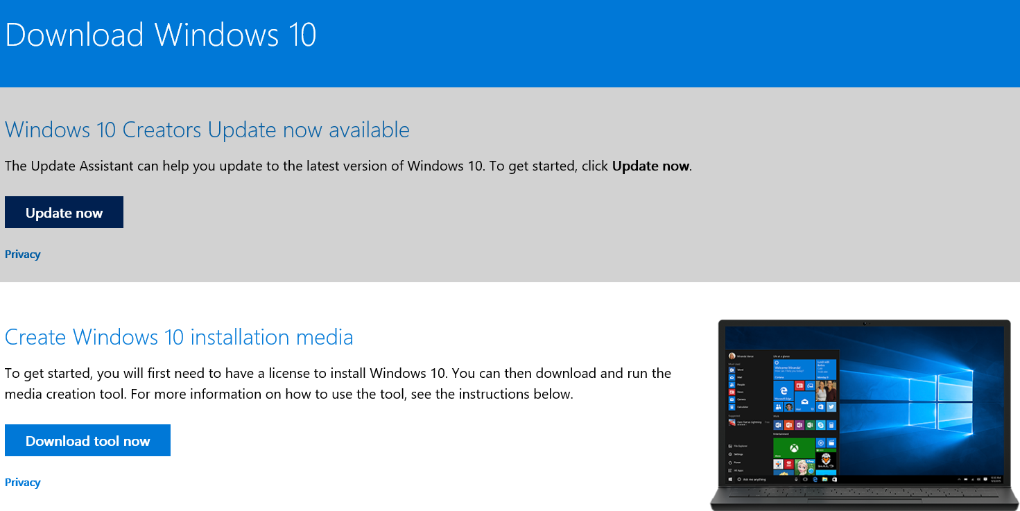Click 'Windows 10 Creators Update now available' heading
This screenshot has height=511, width=1020.
pyautogui.click(x=207, y=130)
